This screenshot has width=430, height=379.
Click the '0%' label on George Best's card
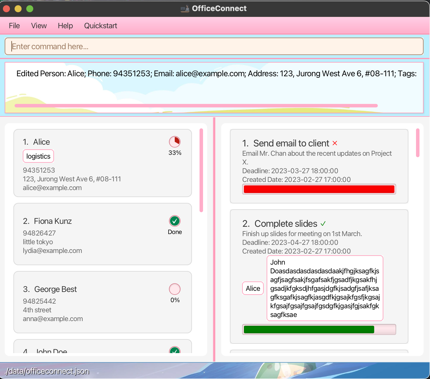click(x=175, y=300)
